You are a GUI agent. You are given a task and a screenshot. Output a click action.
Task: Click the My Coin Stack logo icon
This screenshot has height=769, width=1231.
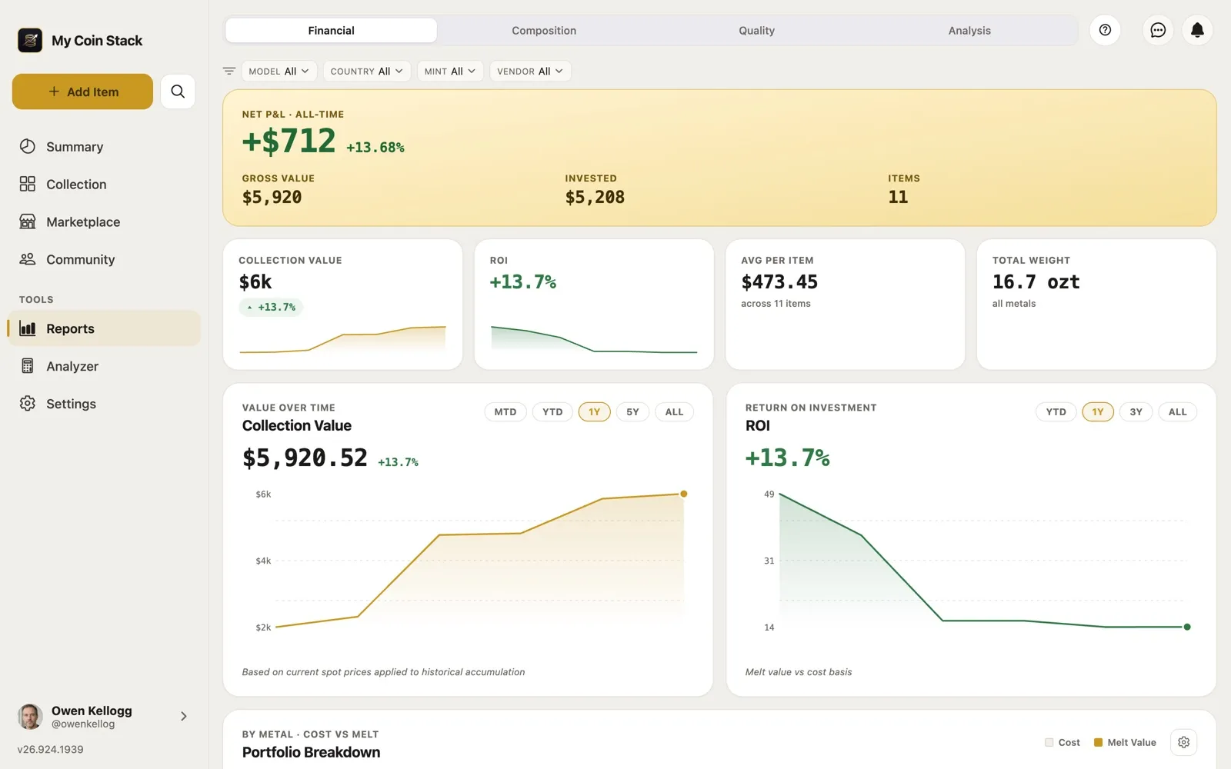(x=30, y=40)
